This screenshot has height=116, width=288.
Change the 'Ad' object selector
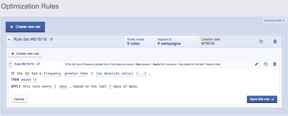tap(27, 74)
